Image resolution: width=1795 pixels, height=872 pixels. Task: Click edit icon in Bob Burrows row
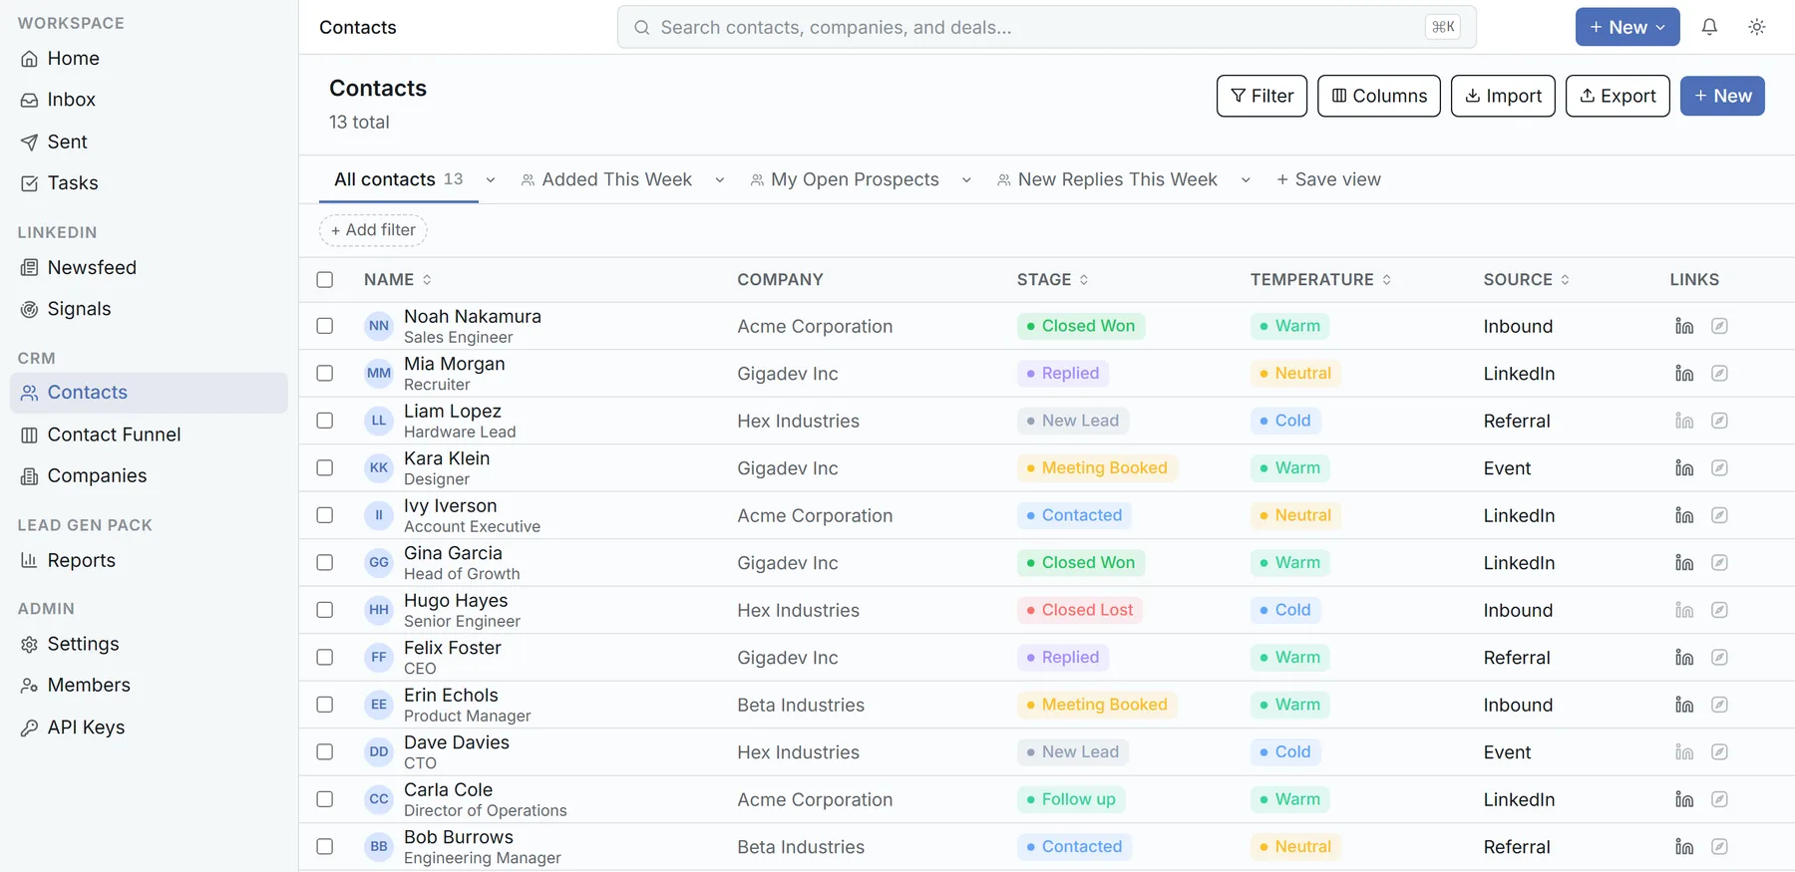tap(1719, 847)
